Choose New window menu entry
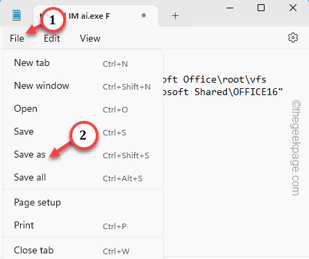Image resolution: width=309 pixels, height=259 pixels. pyautogui.click(x=83, y=86)
